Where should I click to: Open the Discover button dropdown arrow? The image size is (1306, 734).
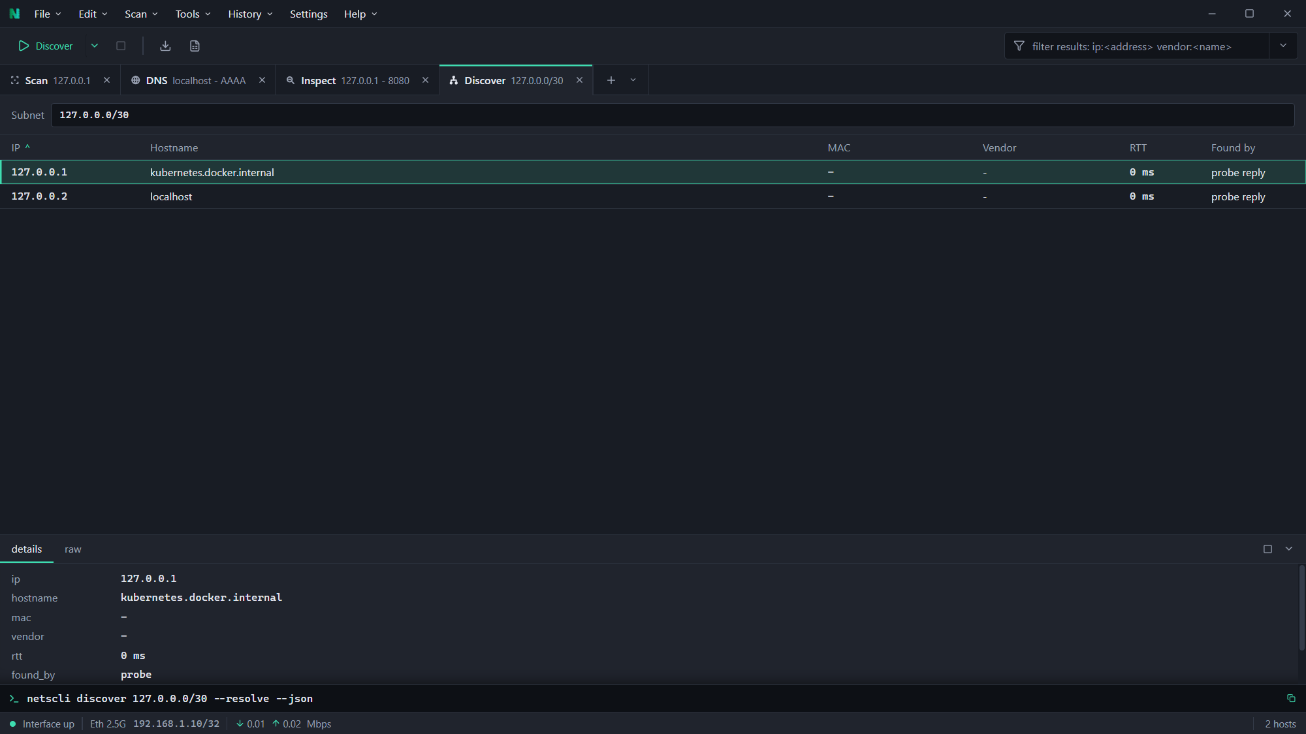pos(94,46)
